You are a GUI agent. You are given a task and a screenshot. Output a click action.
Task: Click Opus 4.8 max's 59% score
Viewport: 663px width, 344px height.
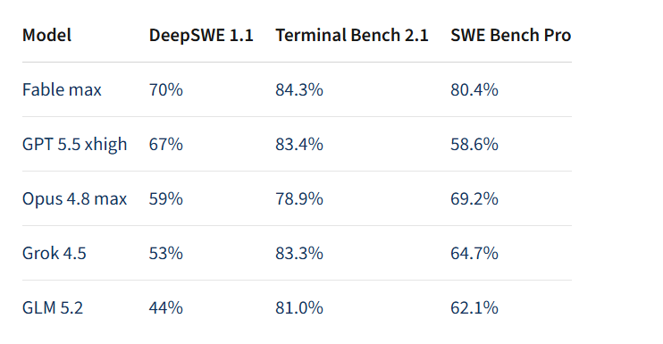coord(166,198)
